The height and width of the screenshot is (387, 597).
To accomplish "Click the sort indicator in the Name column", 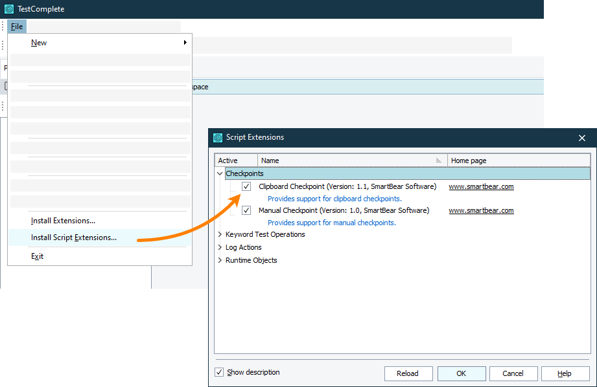I will click(440, 160).
